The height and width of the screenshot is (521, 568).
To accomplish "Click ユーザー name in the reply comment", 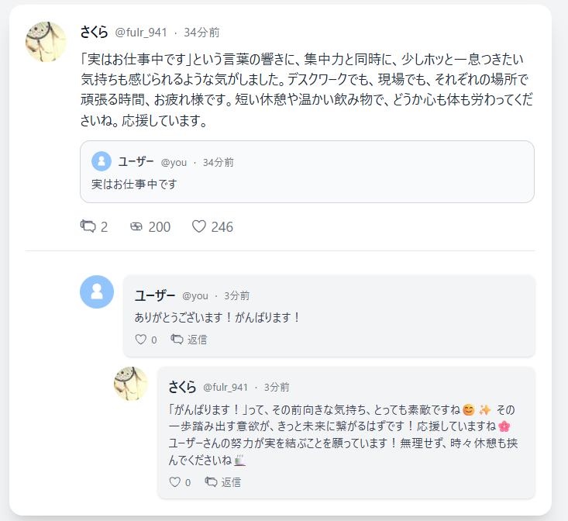I will [155, 295].
